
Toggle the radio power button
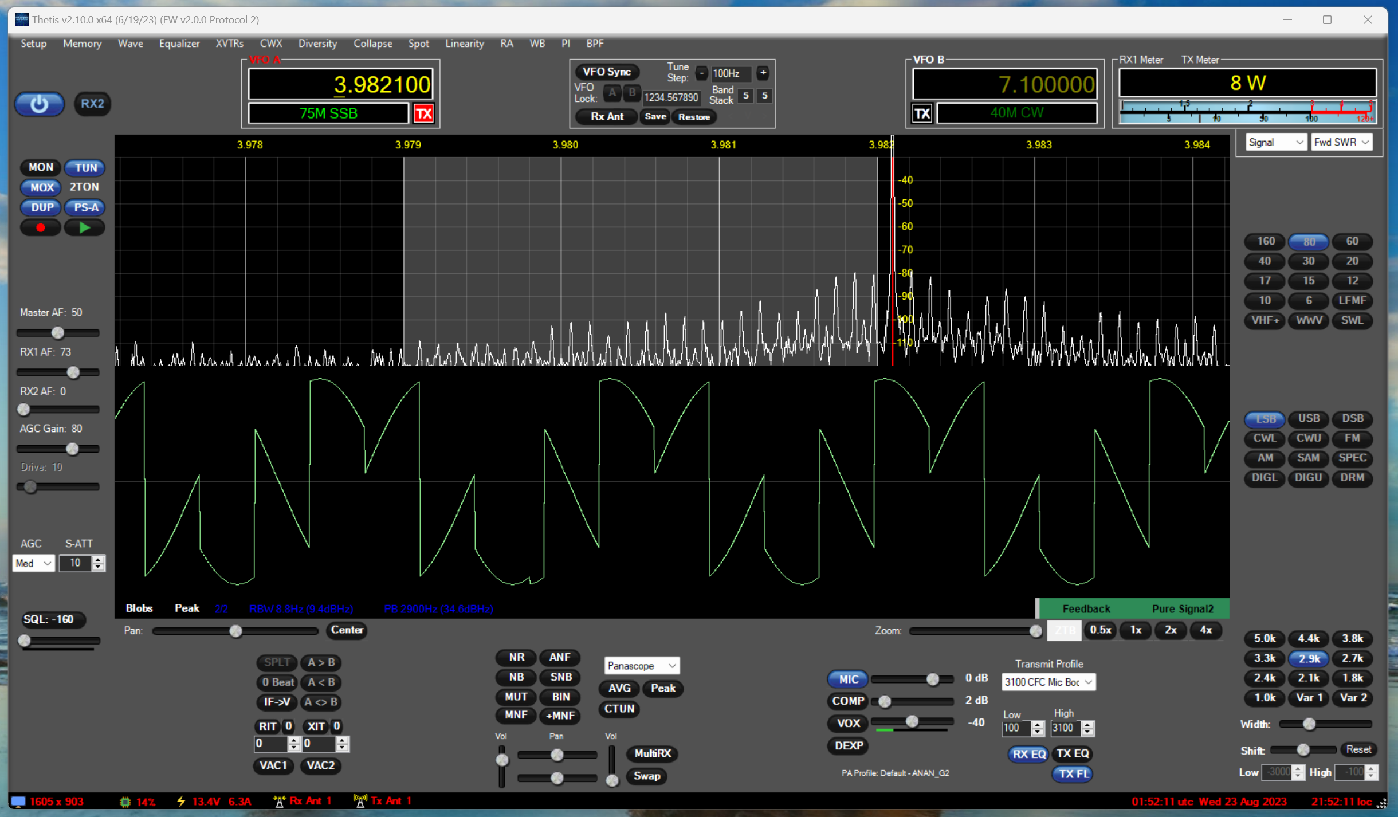coord(39,104)
